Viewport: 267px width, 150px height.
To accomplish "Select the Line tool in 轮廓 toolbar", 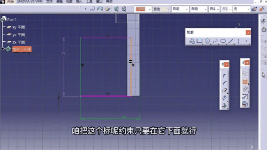I will click(231, 41).
